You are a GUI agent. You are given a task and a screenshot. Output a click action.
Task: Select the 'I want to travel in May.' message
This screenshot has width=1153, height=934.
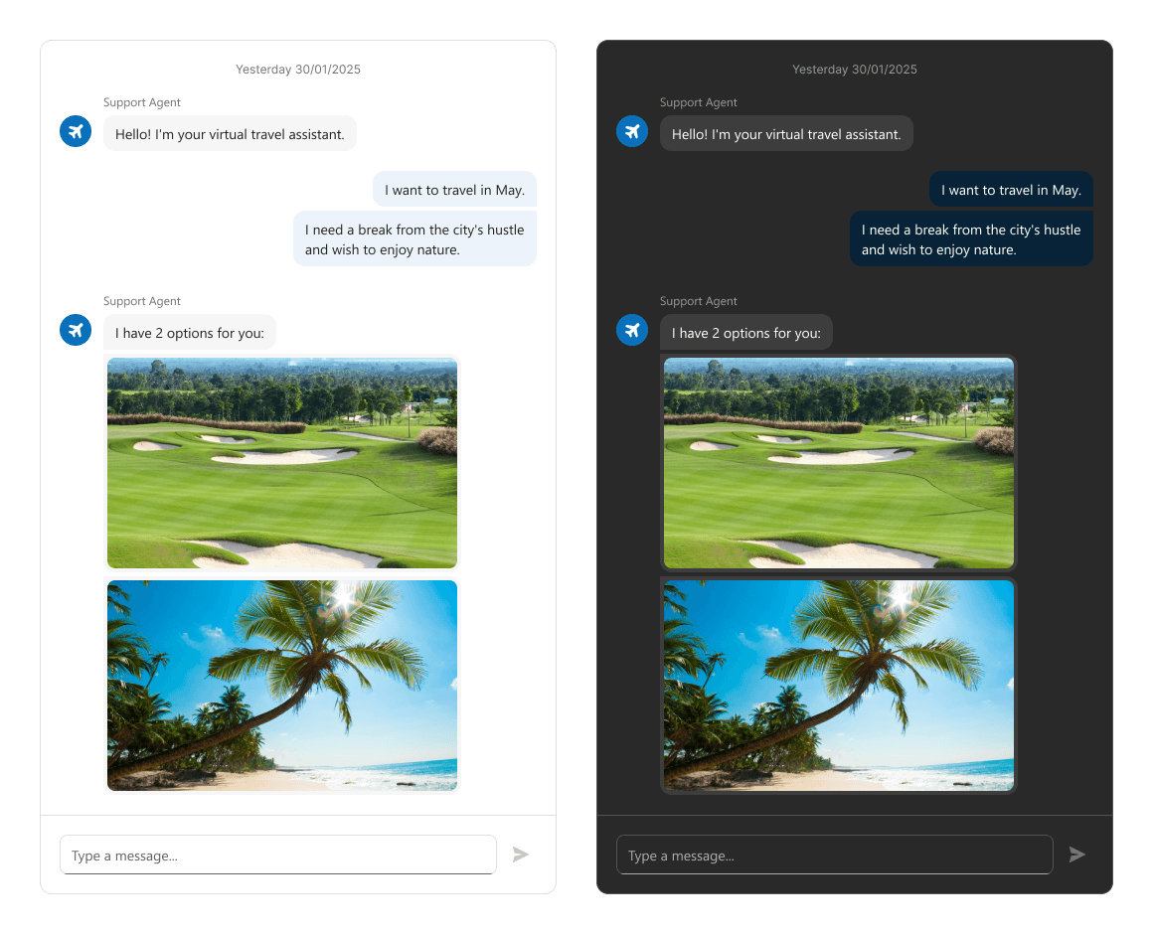454,189
